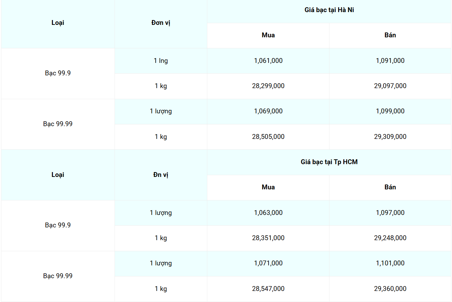Select the sell price 29,360,000
Image resolution: width=452 pixels, height=302 pixels.
390,289
